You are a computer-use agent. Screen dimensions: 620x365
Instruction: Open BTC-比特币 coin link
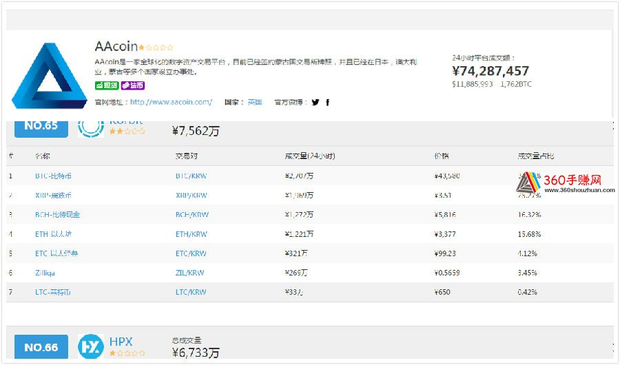[53, 176]
